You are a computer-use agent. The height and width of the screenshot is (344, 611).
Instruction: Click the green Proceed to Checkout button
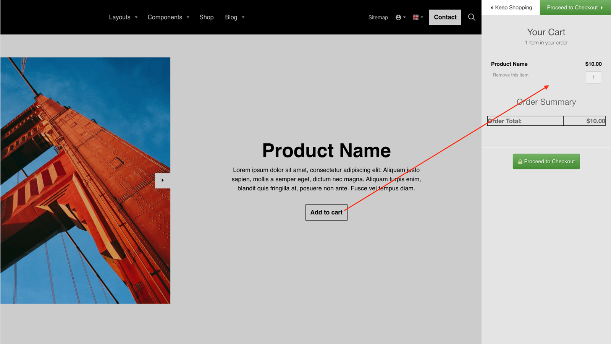click(546, 161)
